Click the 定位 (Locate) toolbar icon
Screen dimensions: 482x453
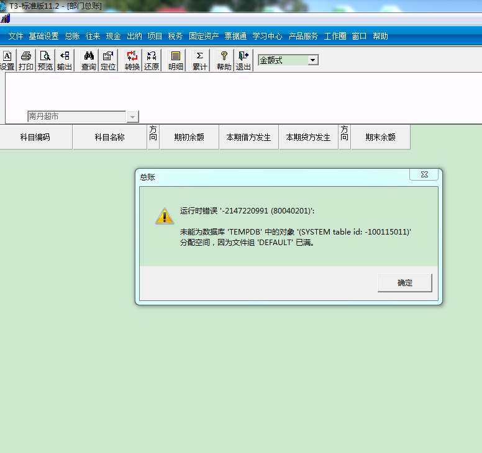[108, 60]
